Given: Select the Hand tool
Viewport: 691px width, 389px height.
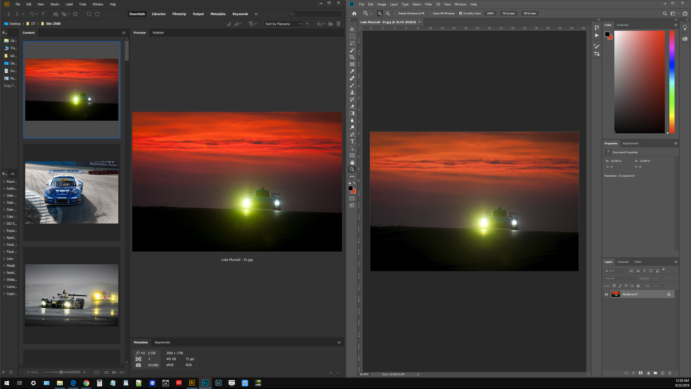Looking at the screenshot, I should tap(352, 162).
